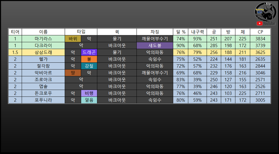Screen dimensions: 279x154
Task: Click the 삼삼드래 name cell
Action: point(43,52)
